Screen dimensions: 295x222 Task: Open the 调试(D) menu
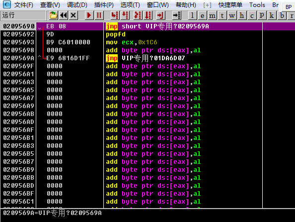[77, 4]
